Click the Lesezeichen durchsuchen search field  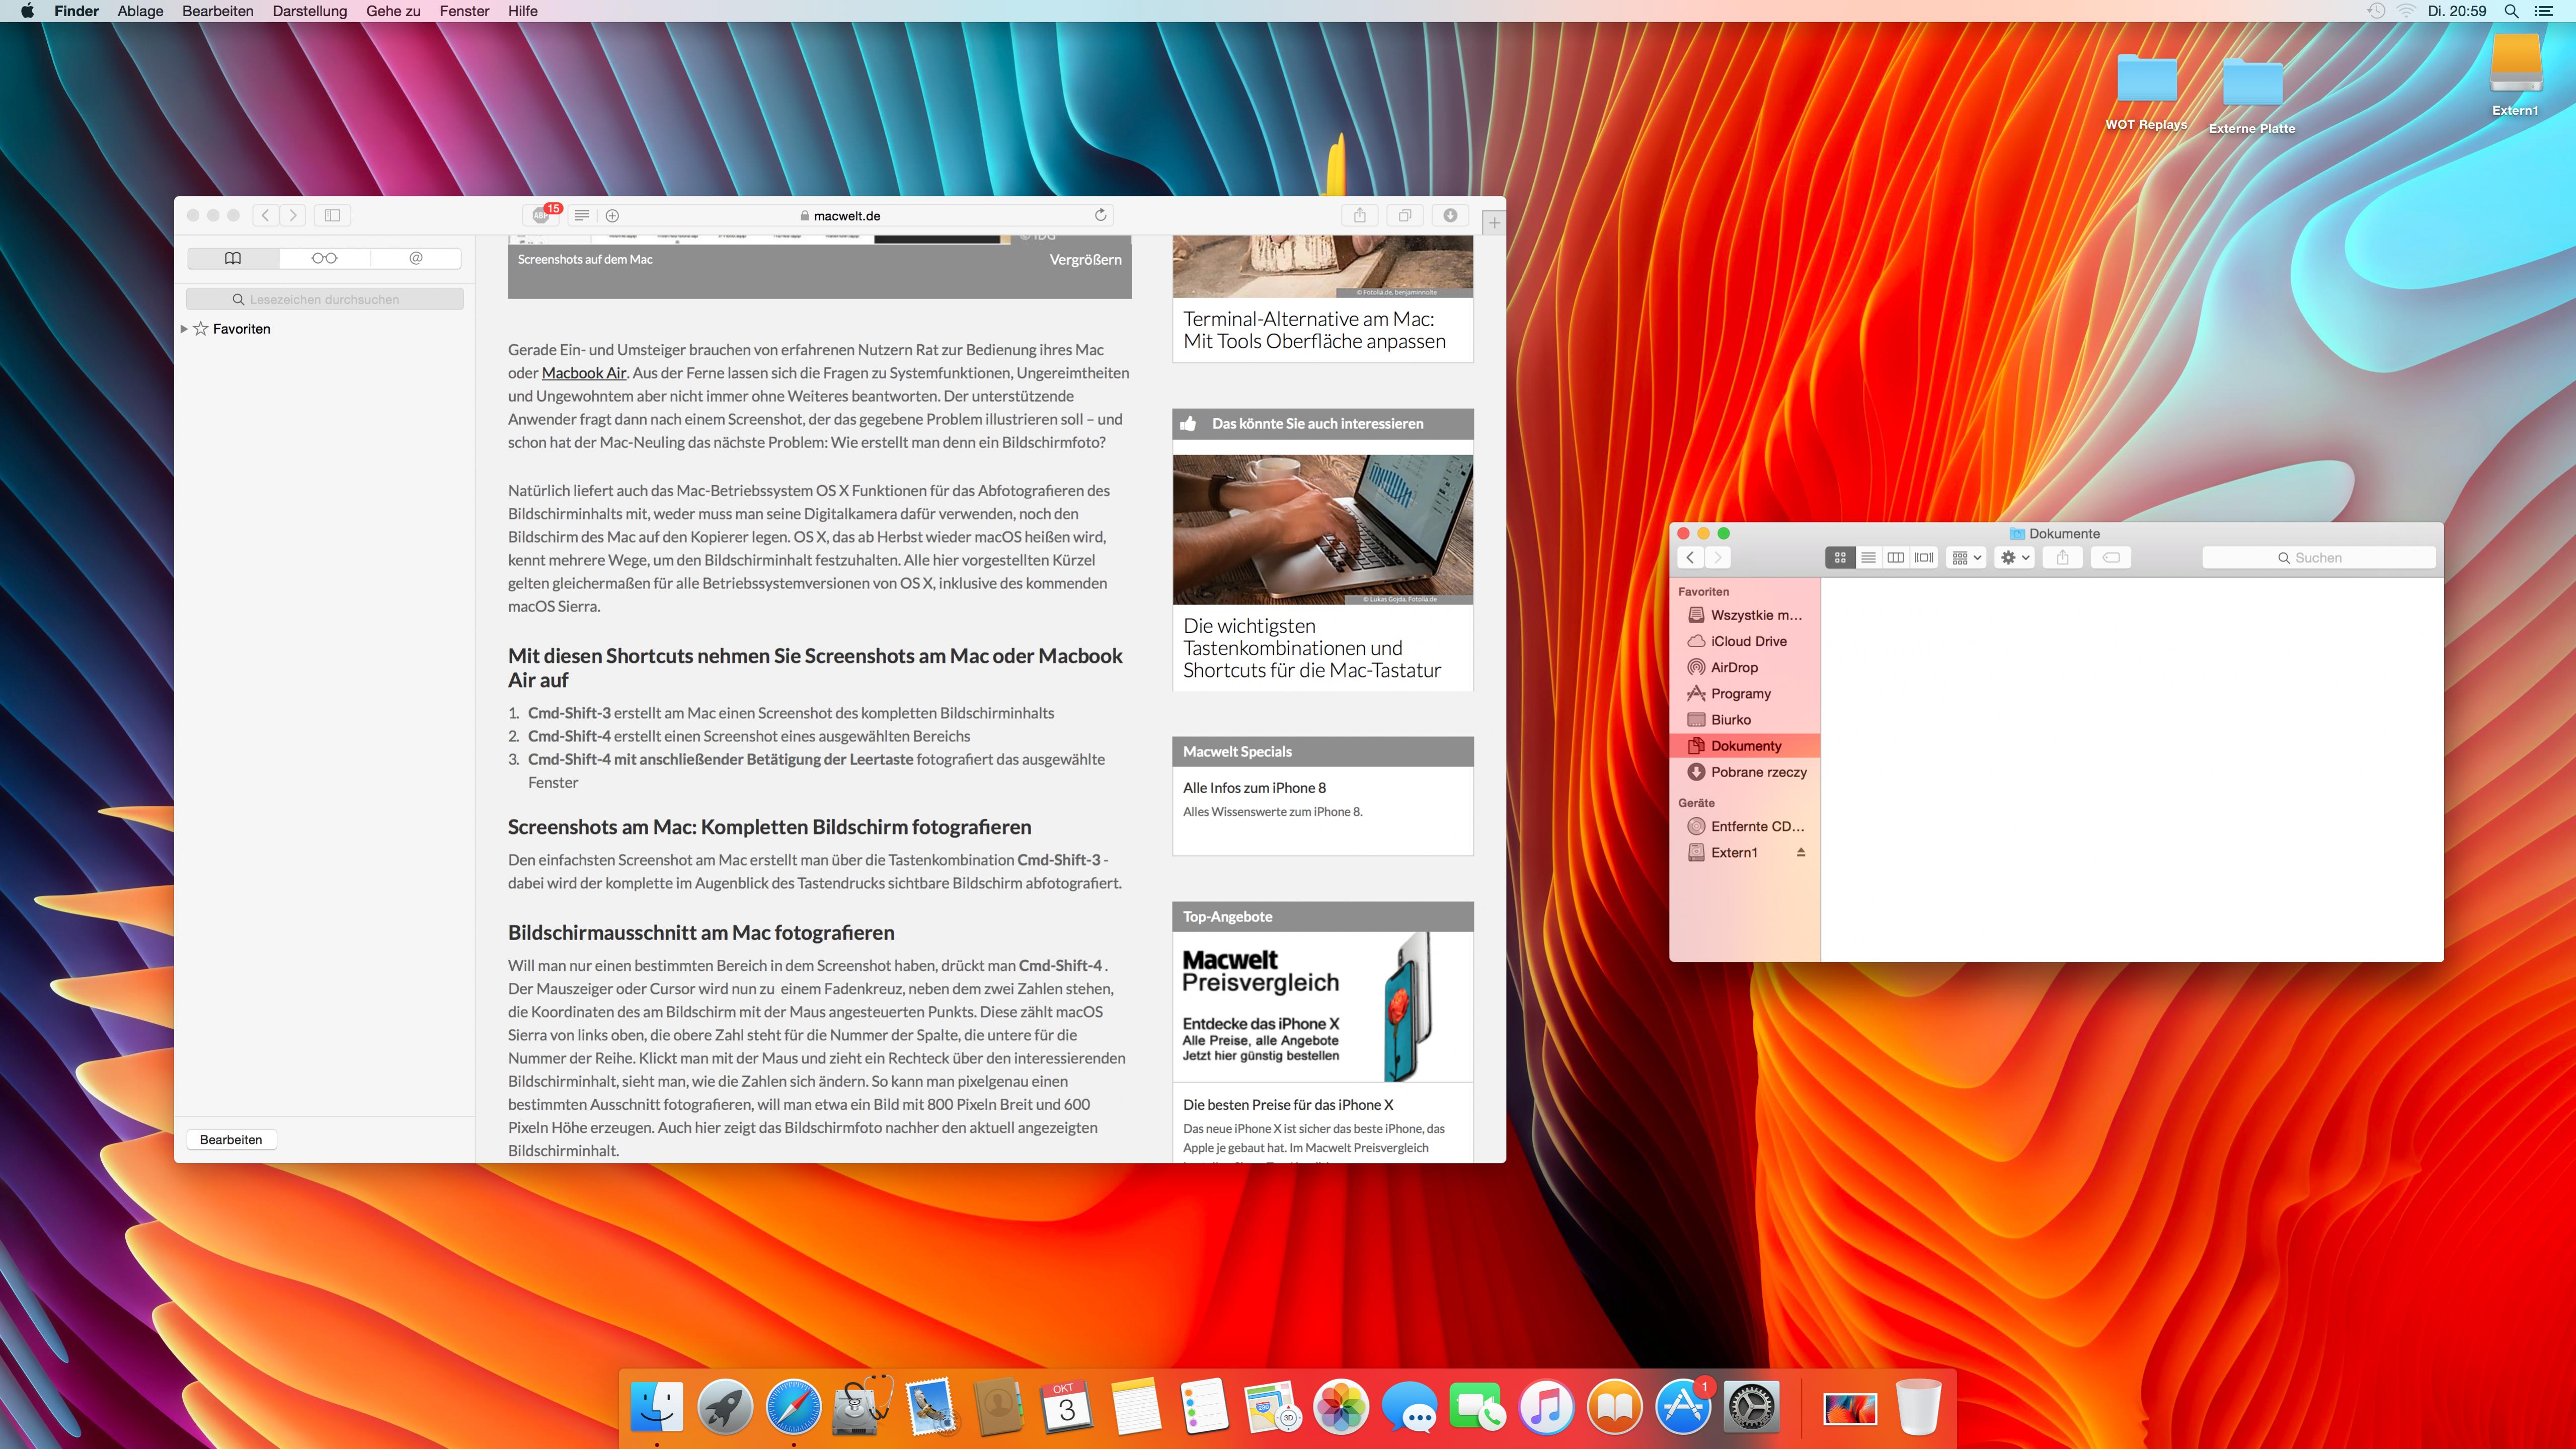(325, 299)
